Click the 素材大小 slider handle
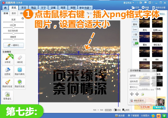This screenshot has height=118, width=168. coord(137,90)
